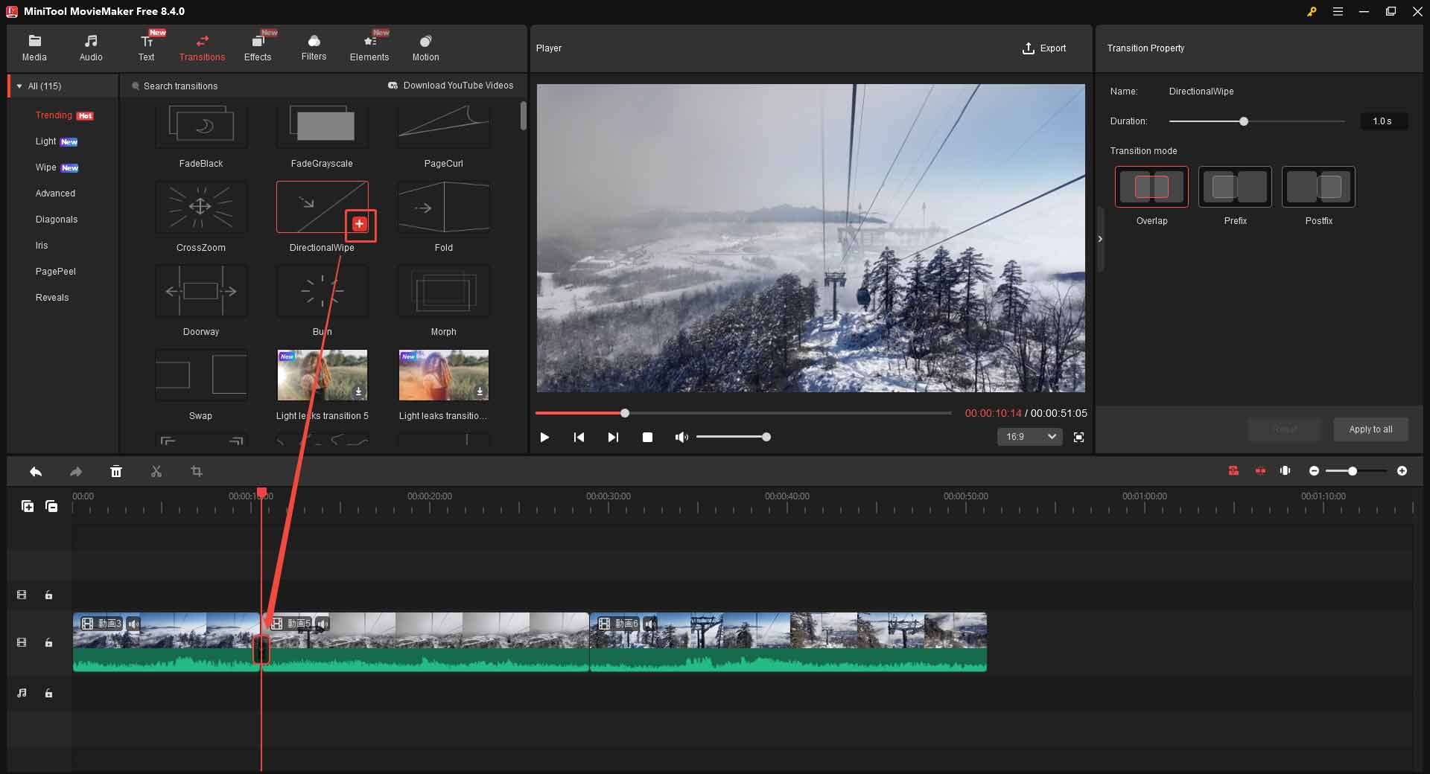Open the Filters library
Image resolution: width=1430 pixels, height=774 pixels.
point(314,47)
